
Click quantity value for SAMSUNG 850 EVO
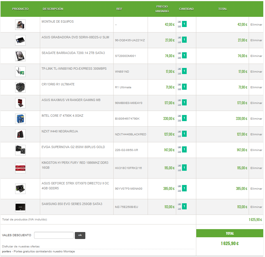[x=184, y=206]
